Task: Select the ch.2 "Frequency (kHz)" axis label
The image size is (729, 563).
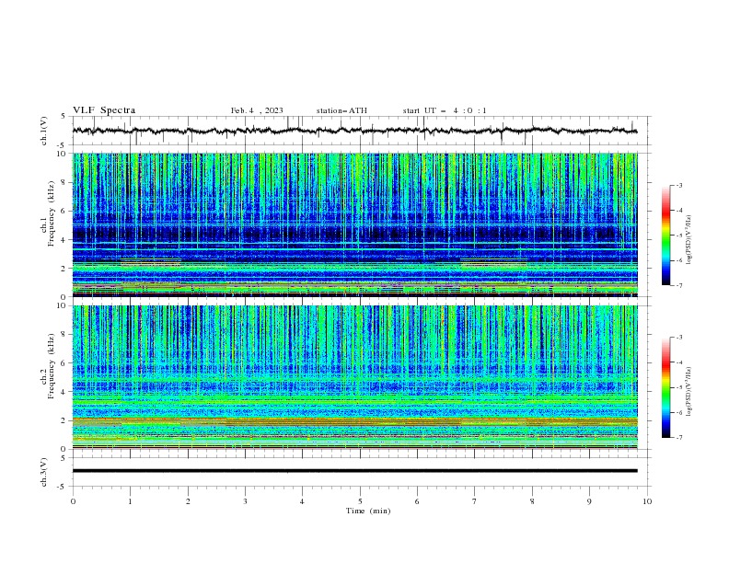Action: [x=52, y=365]
